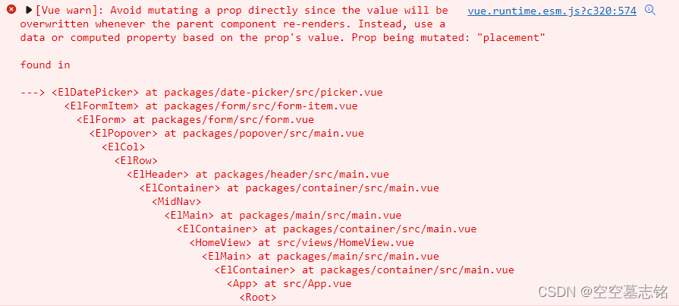679x306 pixels.
Task: Click the MidNav component entry
Action: pos(177,201)
